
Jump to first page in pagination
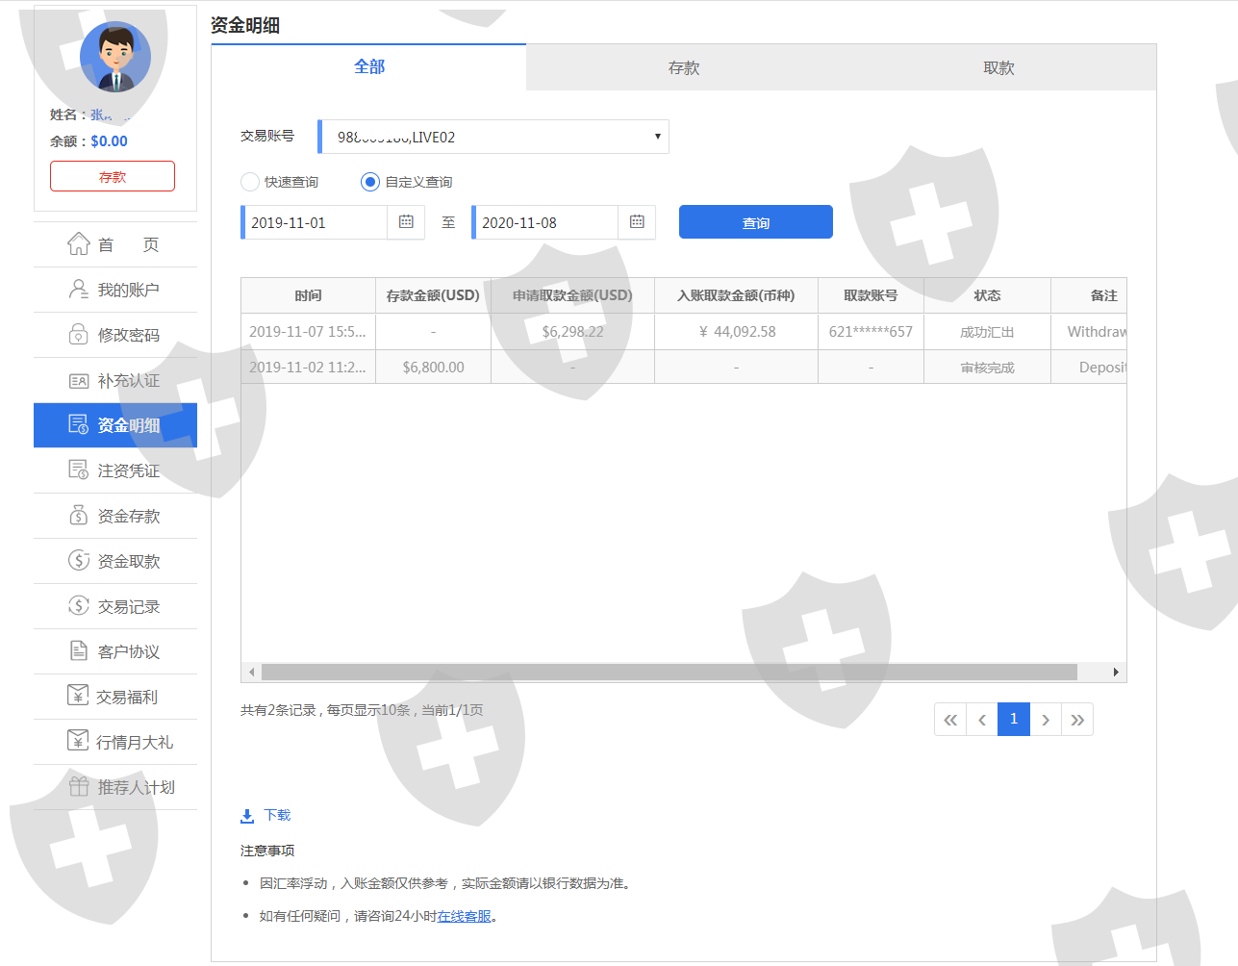[950, 720]
